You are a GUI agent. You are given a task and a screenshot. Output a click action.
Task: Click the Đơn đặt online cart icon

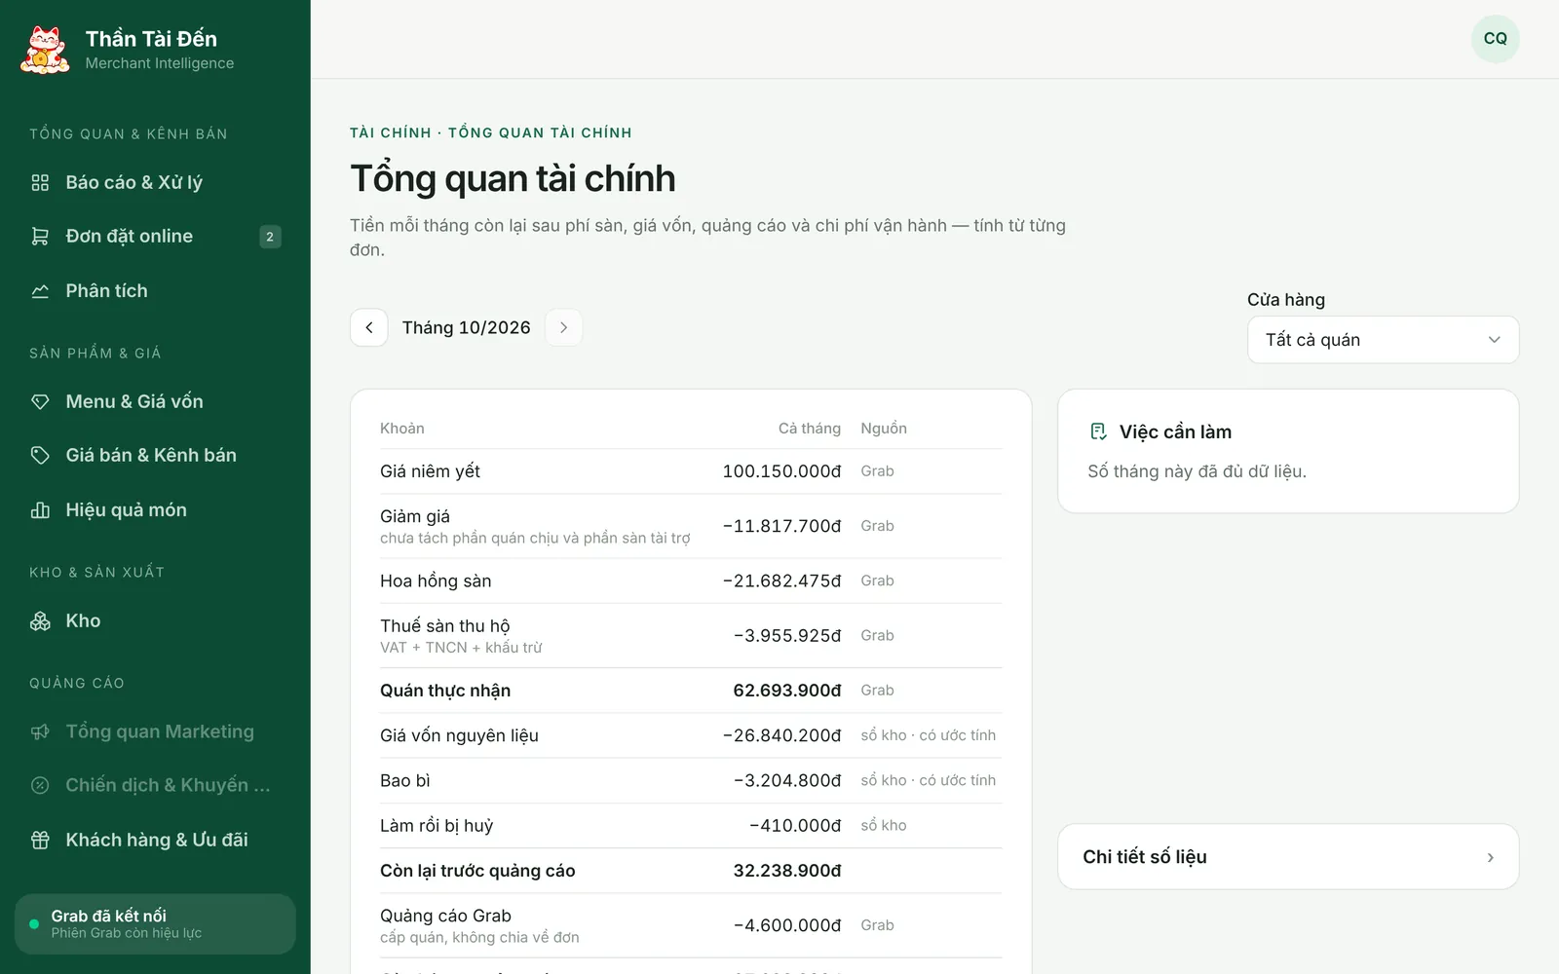point(40,237)
